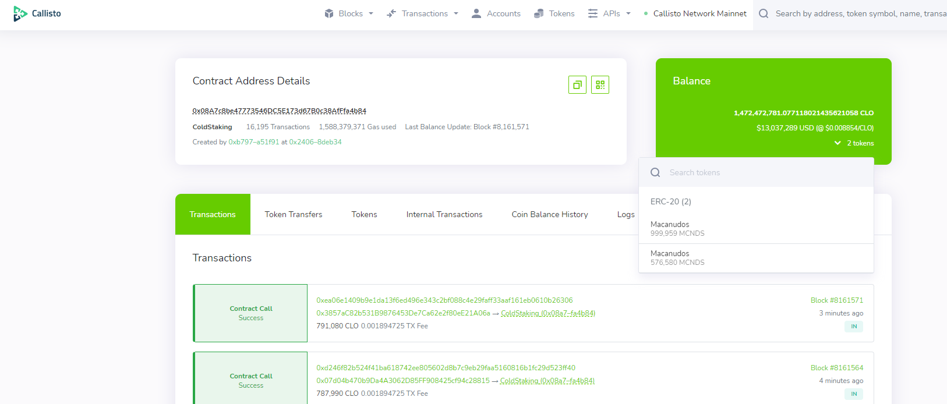
Task: Open ColdStaking link in first transaction
Action: [548, 313]
